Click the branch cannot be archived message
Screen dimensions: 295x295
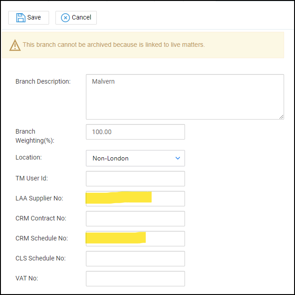click(114, 45)
